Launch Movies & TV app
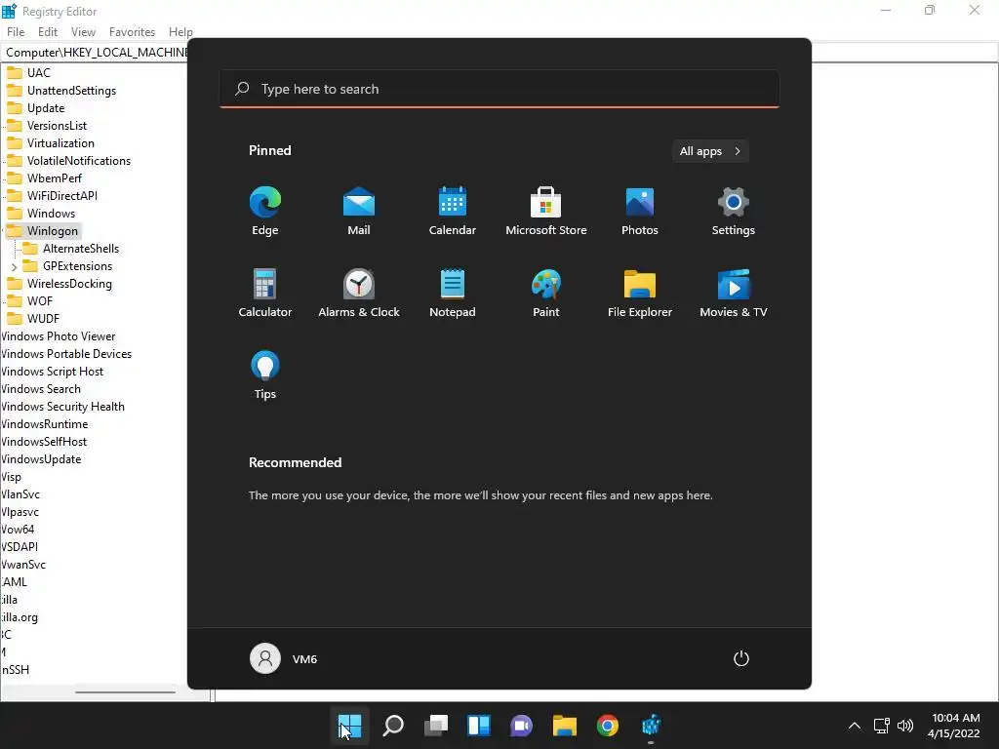The height and width of the screenshot is (749, 999). [734, 293]
